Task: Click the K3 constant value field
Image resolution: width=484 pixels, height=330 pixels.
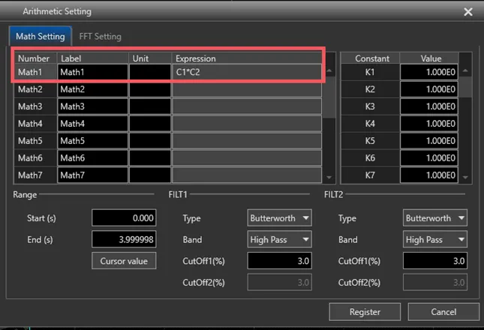Action: (x=429, y=106)
